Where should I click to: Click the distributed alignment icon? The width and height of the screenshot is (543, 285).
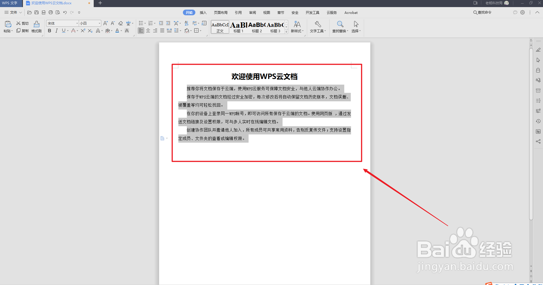pos(169,31)
